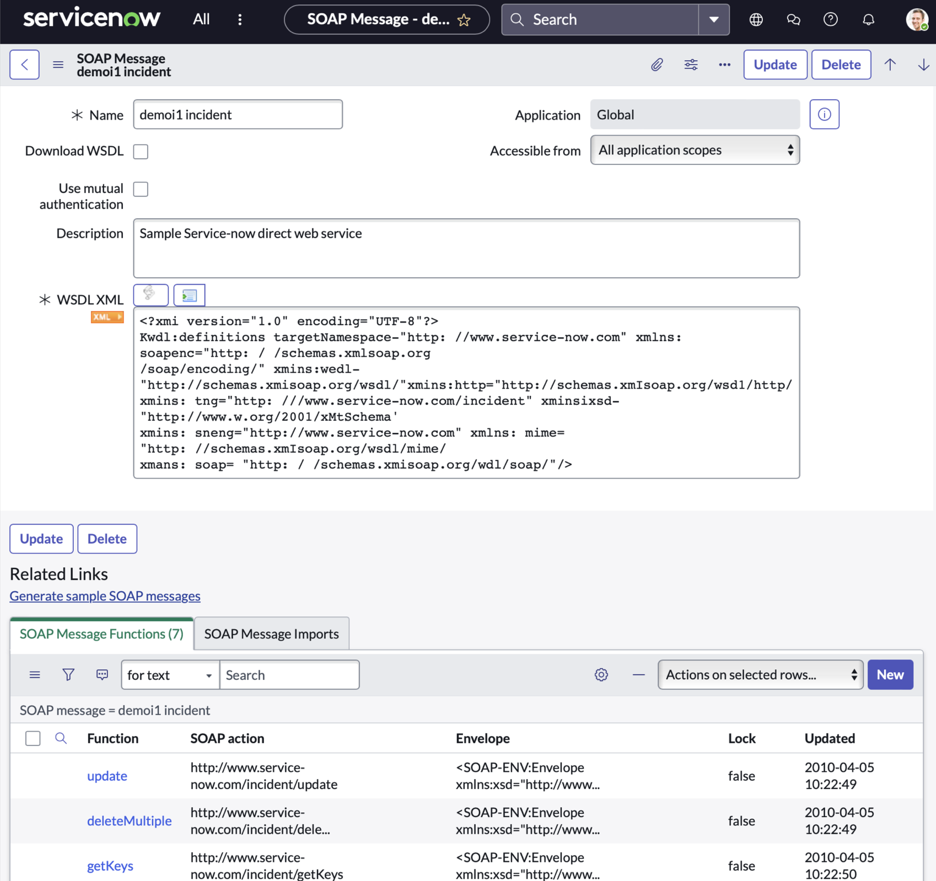This screenshot has height=881, width=936.
Task: Open the notifications bell
Action: (x=868, y=19)
